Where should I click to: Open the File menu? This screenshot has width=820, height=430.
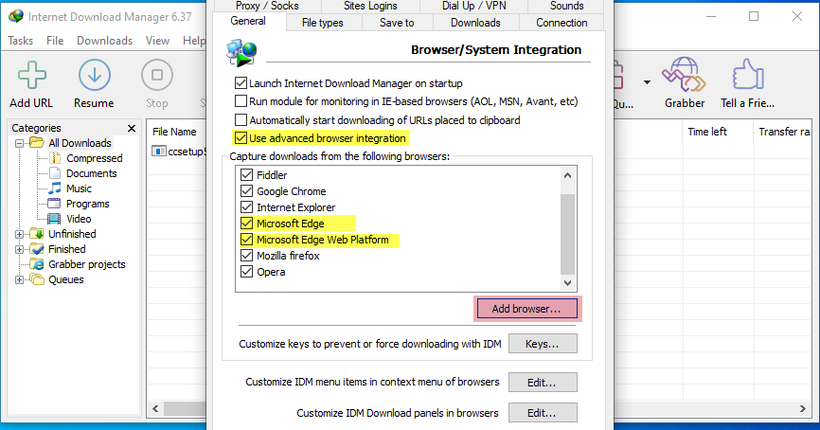55,41
